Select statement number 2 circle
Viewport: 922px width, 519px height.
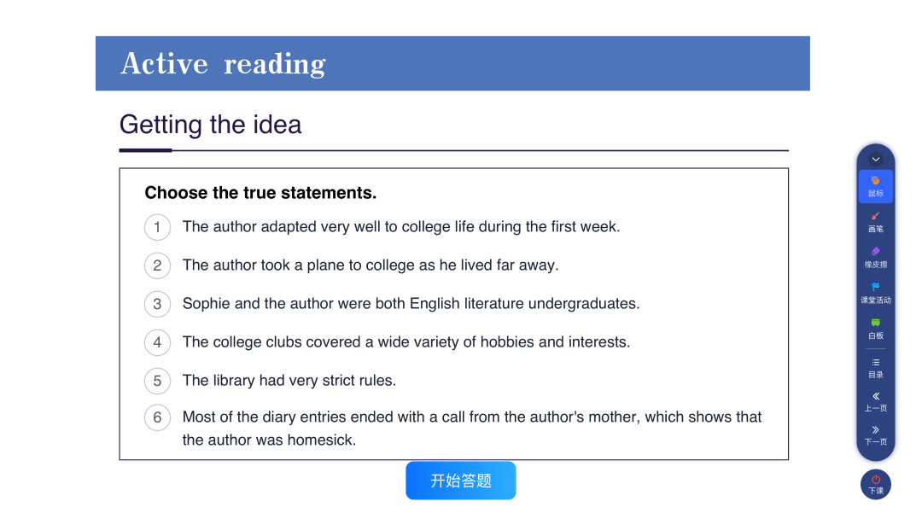pos(158,265)
